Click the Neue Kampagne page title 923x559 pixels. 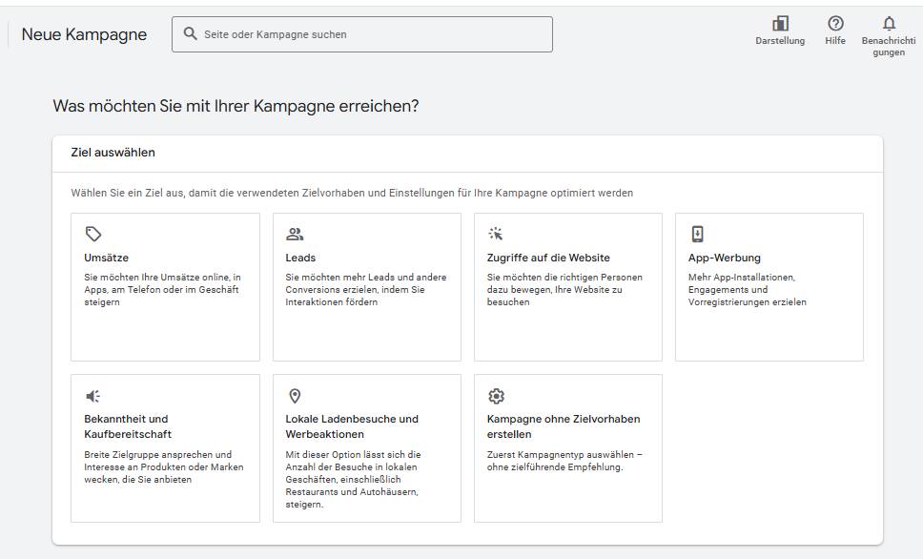click(x=84, y=34)
